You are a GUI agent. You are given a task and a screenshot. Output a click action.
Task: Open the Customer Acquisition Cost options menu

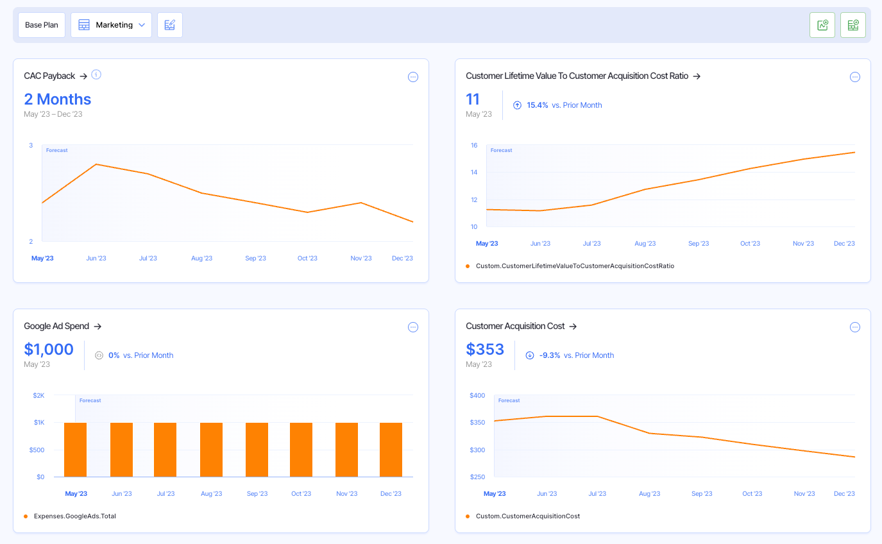[855, 327]
